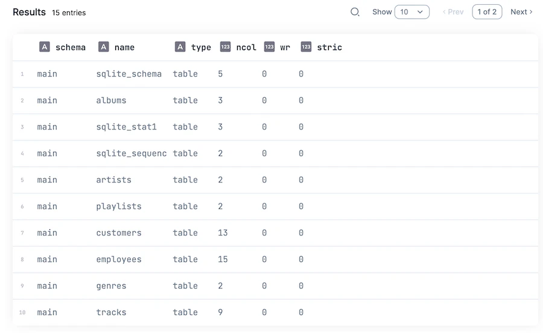Open the Show 10 rows dropdown
The image size is (543, 333).
[x=411, y=12]
